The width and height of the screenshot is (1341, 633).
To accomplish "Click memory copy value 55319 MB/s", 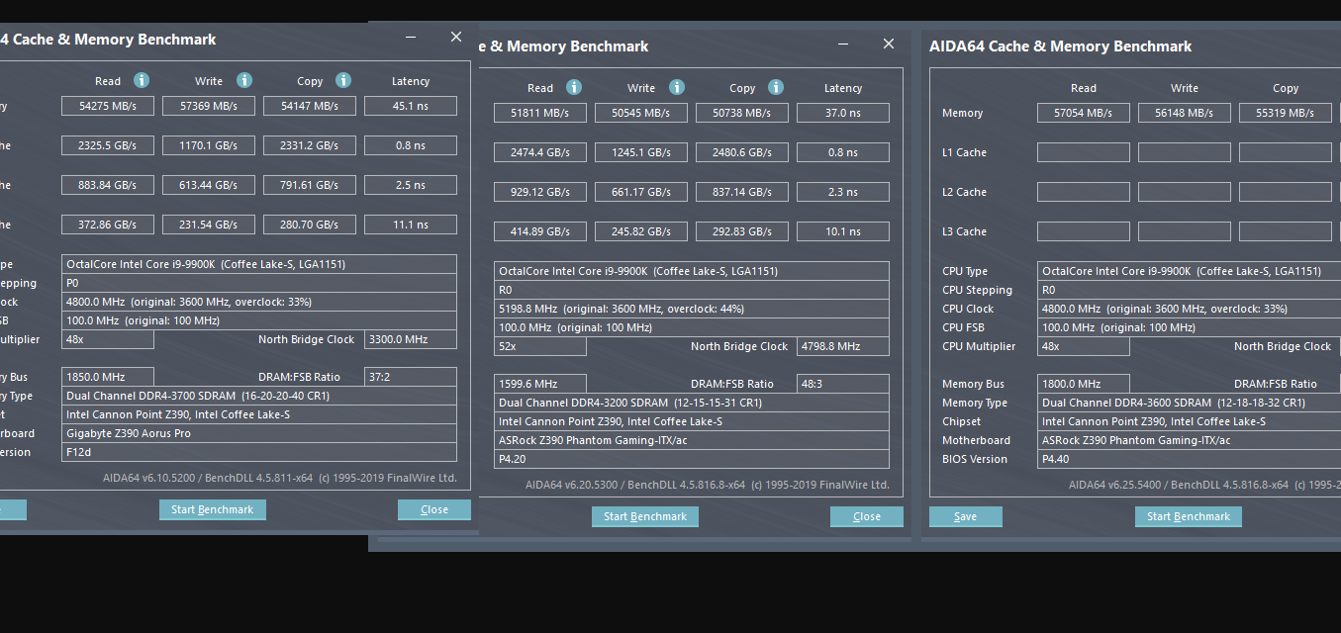I will (x=1286, y=113).
